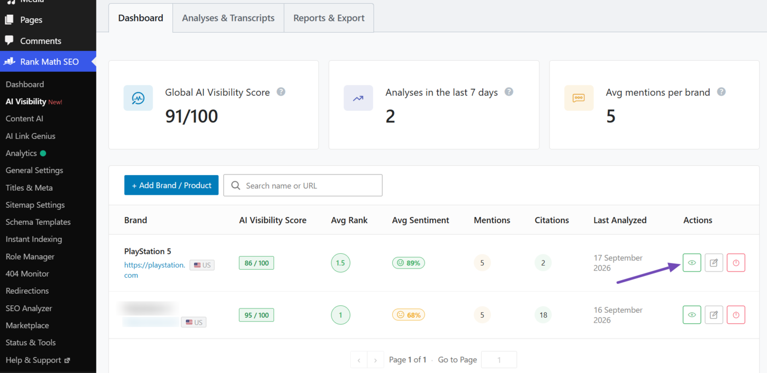Click the magnifier icon in search box
Viewport: 767px width, 373px height.
click(x=236, y=185)
